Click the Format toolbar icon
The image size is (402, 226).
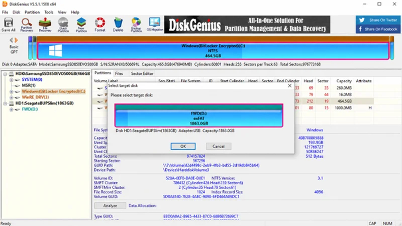pos(99,25)
